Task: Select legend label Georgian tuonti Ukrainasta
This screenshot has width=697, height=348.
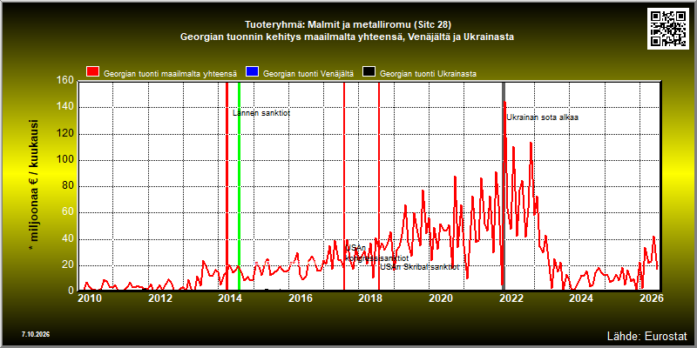Action: pos(428,74)
